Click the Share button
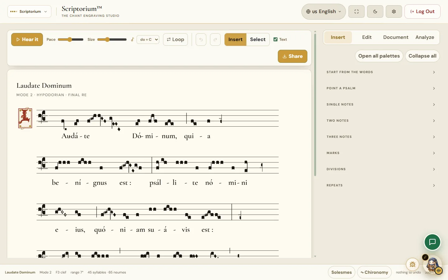Image resolution: width=448 pixels, height=280 pixels. pos(292,56)
